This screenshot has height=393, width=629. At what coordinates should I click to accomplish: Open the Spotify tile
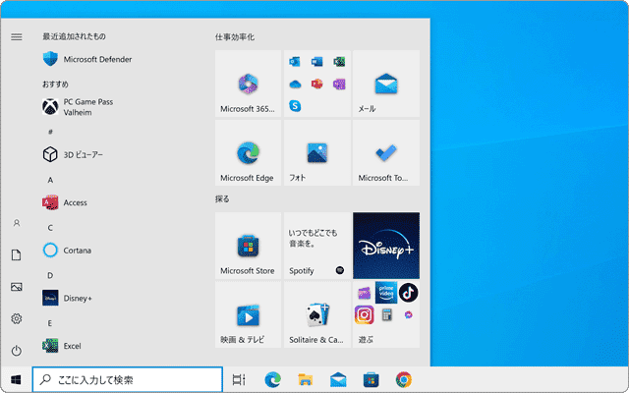(x=316, y=246)
